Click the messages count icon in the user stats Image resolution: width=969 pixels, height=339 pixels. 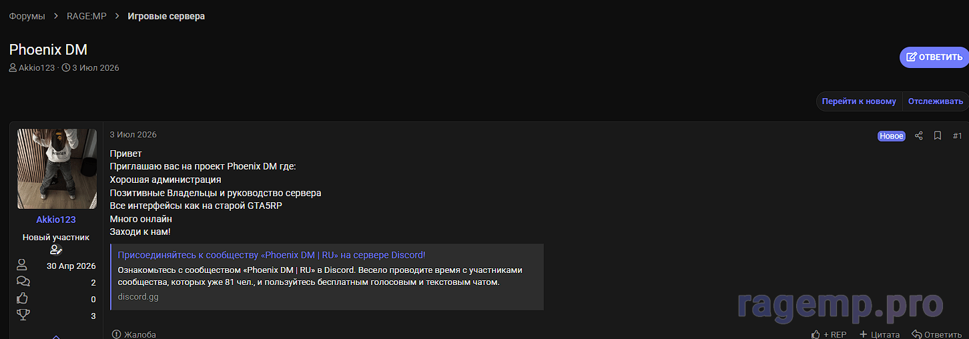point(23,282)
